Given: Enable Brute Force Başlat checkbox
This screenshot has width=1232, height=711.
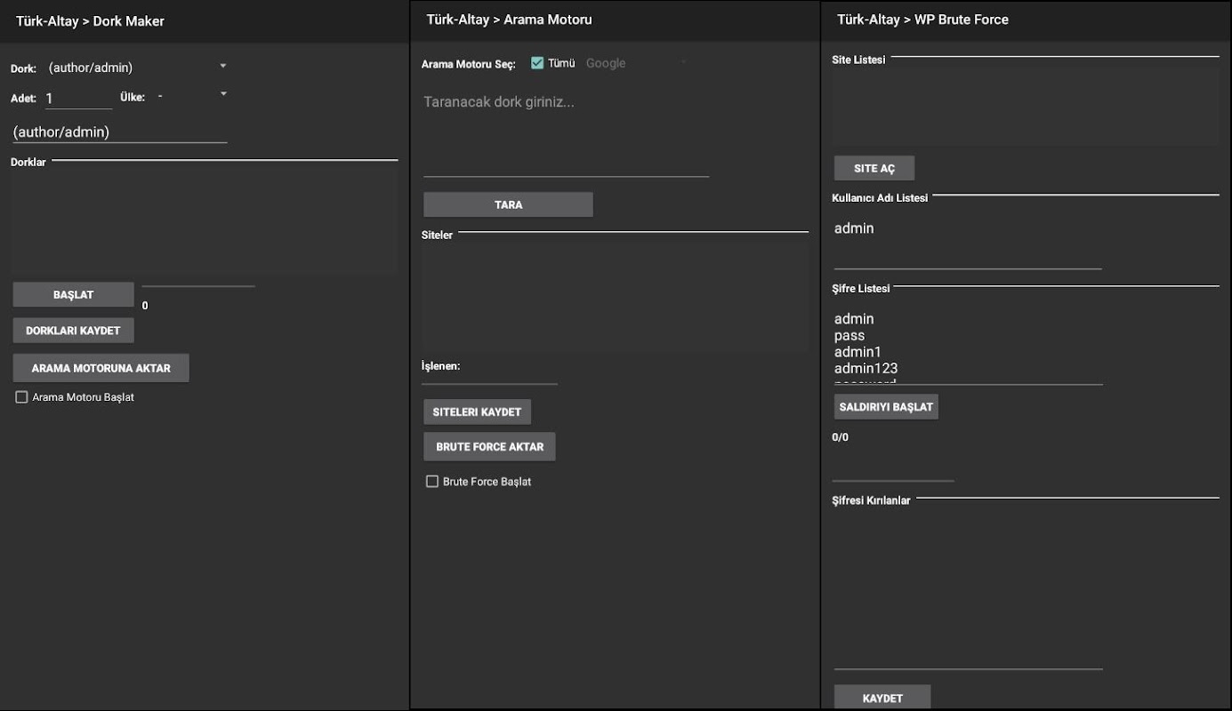Looking at the screenshot, I should [x=432, y=482].
